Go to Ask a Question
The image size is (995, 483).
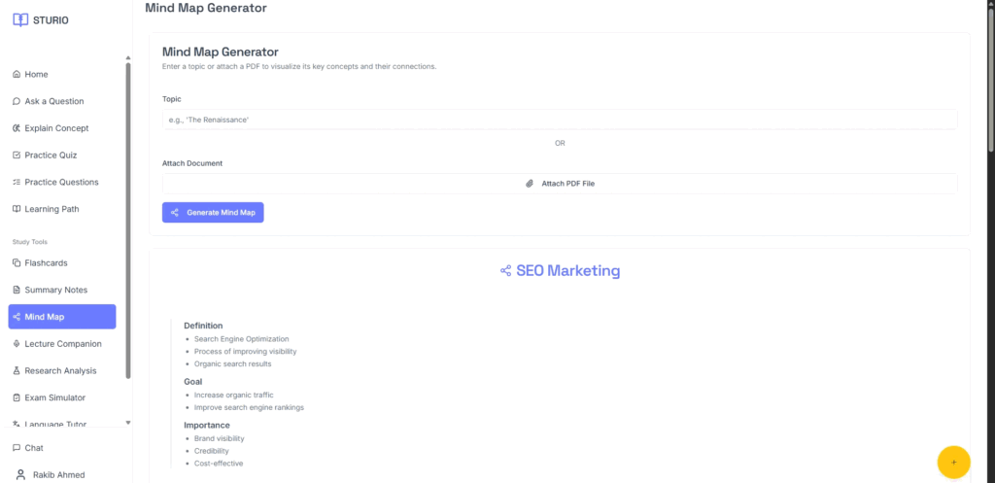pos(62,101)
